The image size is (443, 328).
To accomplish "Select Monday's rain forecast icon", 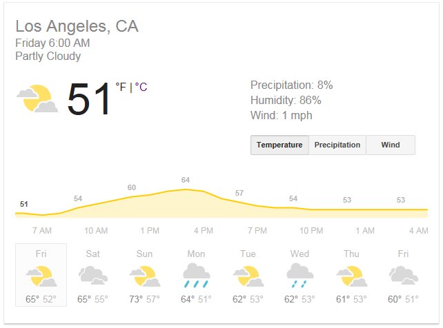I will 197,276.
